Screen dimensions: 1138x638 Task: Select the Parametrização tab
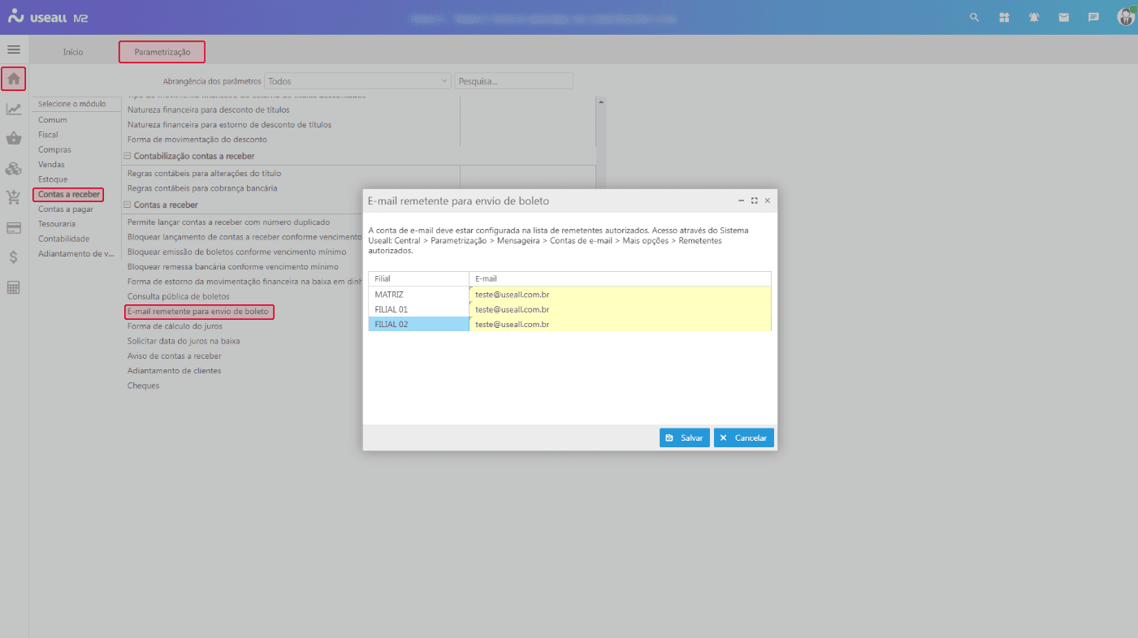(162, 52)
